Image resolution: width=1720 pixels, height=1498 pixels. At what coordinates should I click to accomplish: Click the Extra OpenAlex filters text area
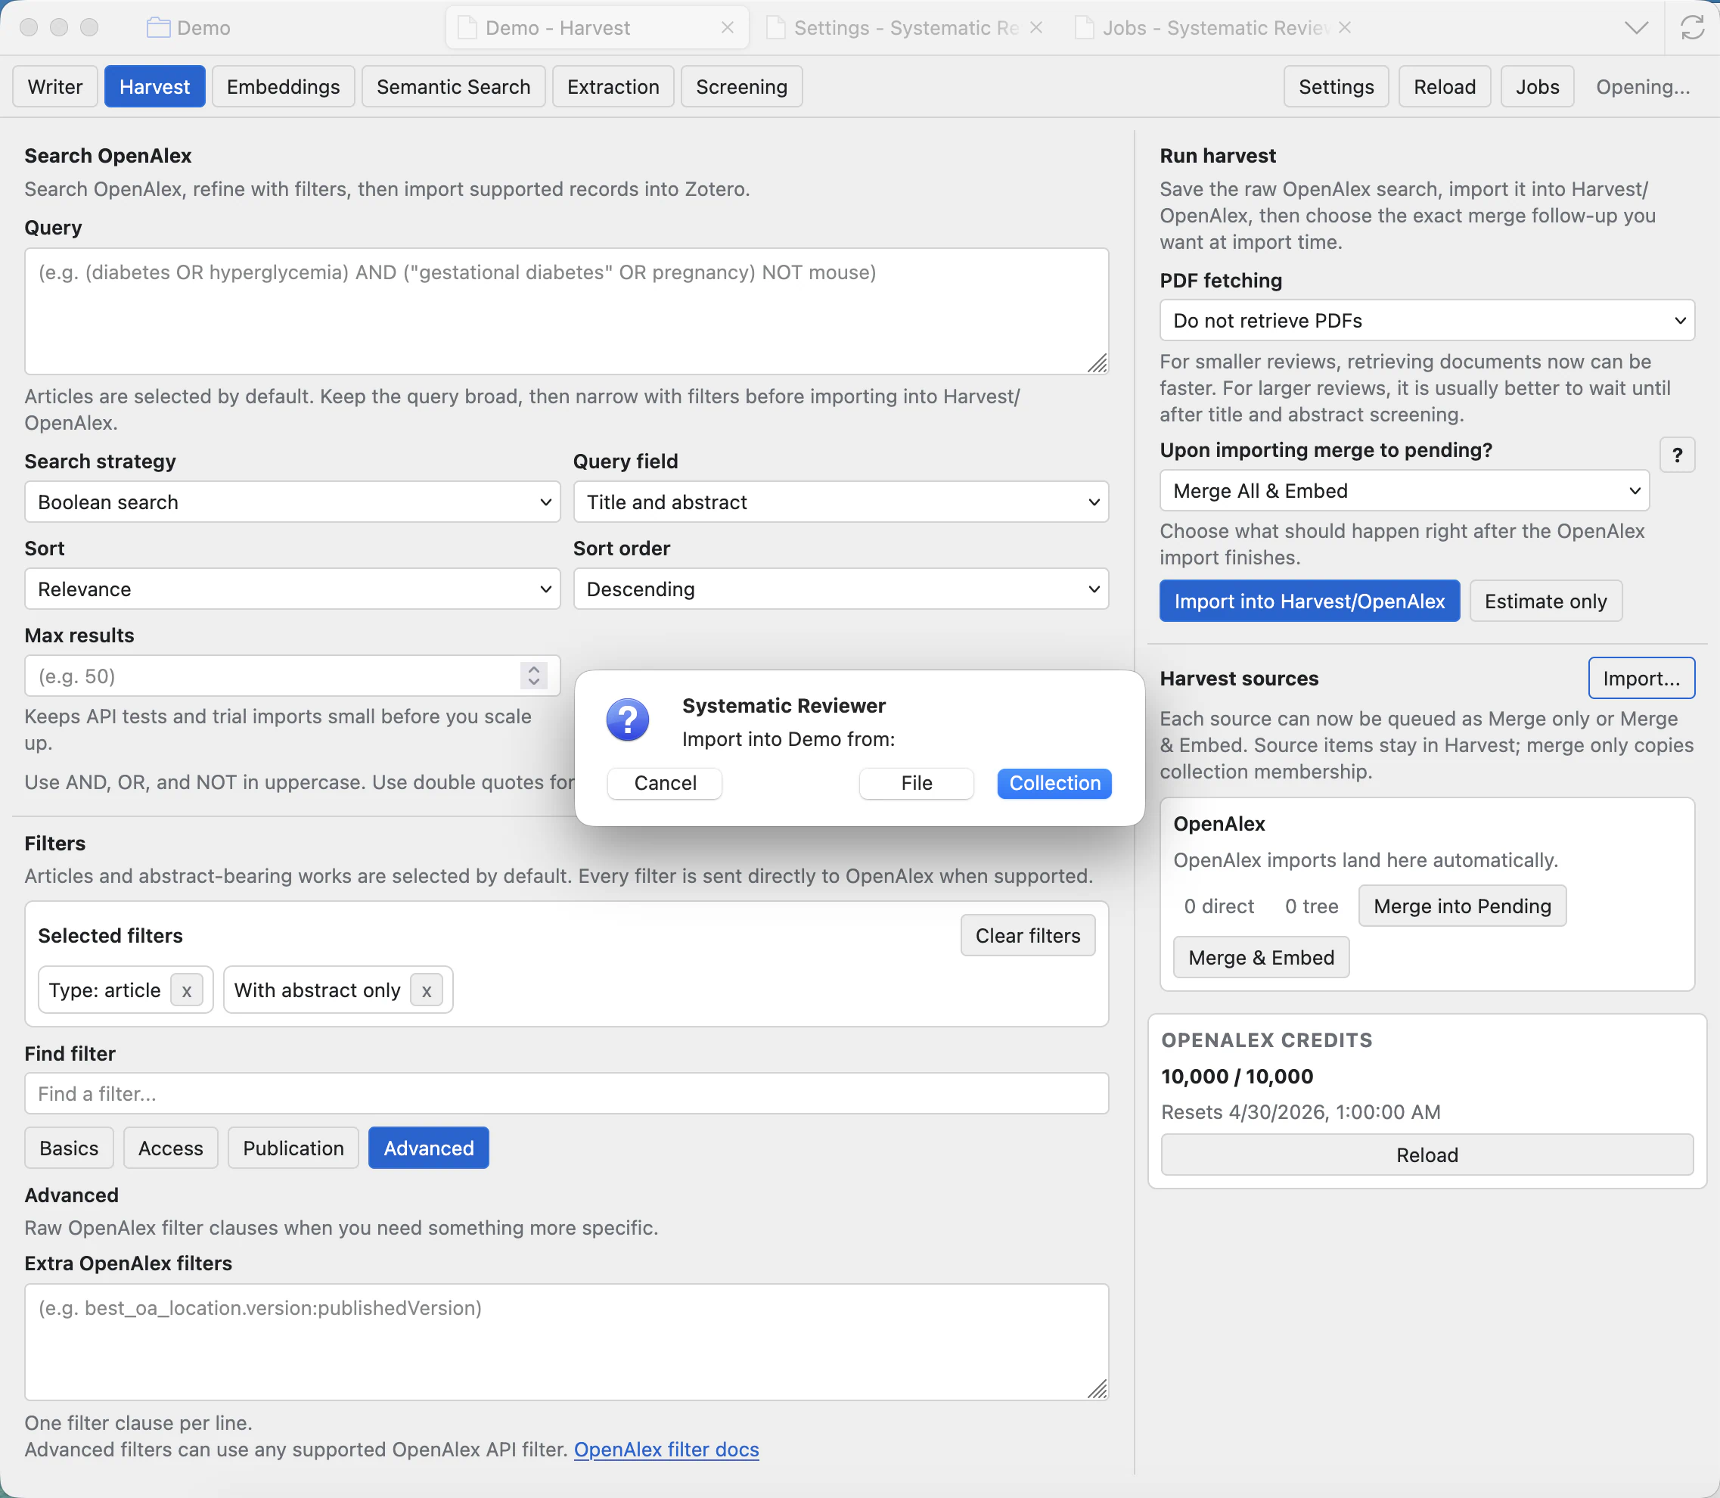coord(567,1341)
